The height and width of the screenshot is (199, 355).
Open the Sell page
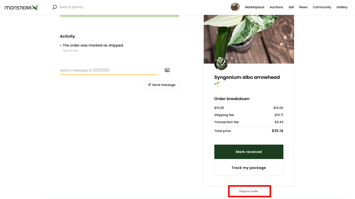pyautogui.click(x=291, y=7)
